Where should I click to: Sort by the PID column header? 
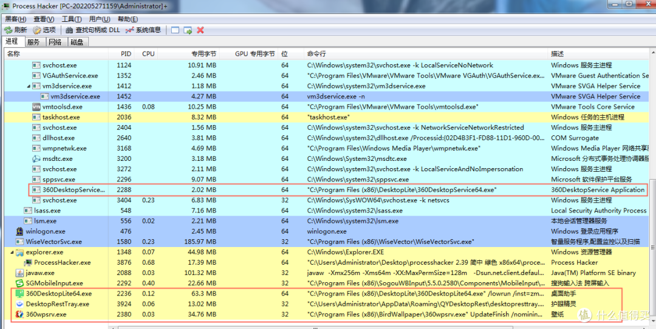(121, 54)
